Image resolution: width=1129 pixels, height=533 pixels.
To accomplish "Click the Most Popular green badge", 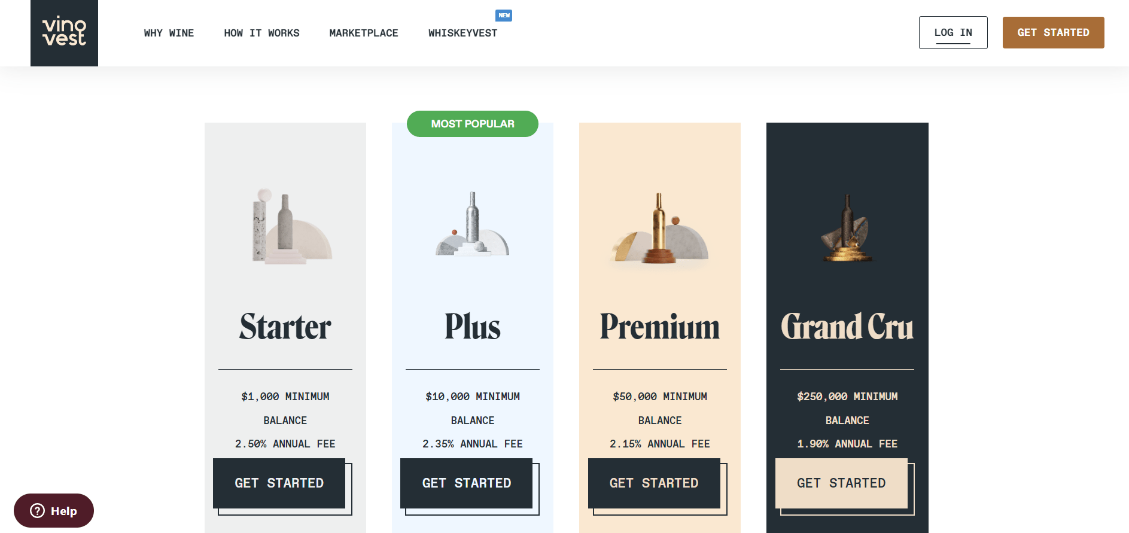I will 473,124.
